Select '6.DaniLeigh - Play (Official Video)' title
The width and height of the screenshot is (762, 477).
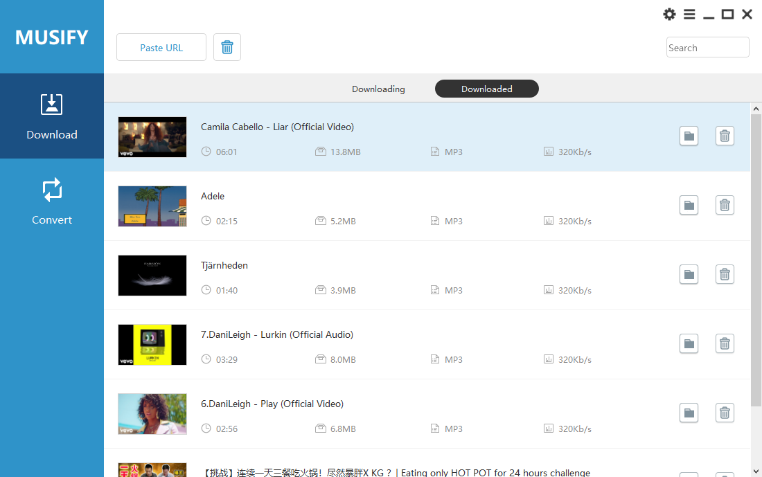272,404
